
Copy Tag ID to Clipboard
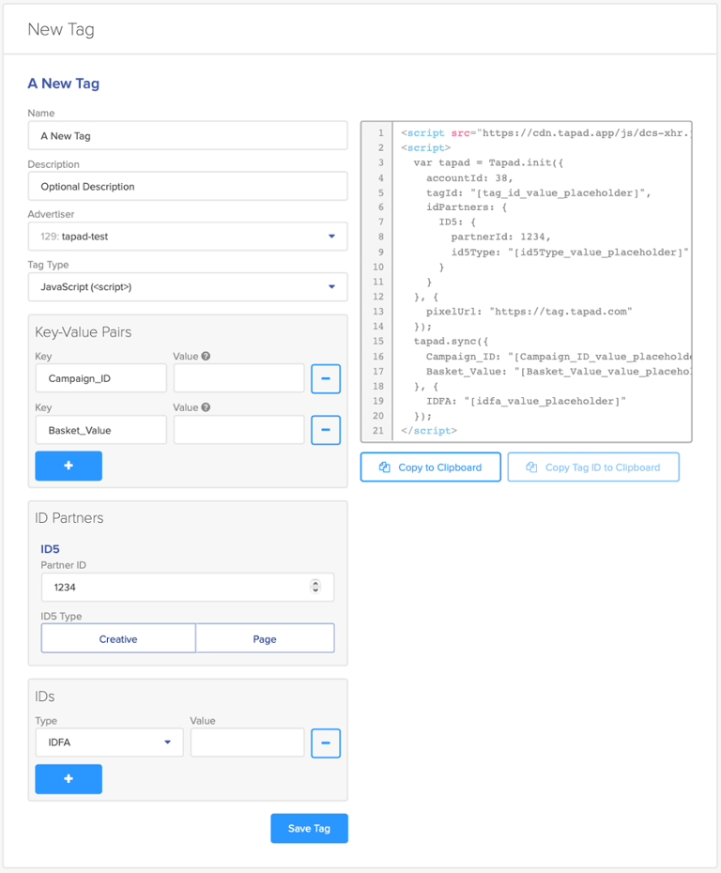click(x=592, y=467)
